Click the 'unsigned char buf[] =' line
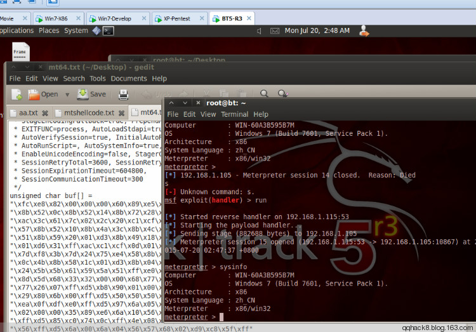 (51, 196)
